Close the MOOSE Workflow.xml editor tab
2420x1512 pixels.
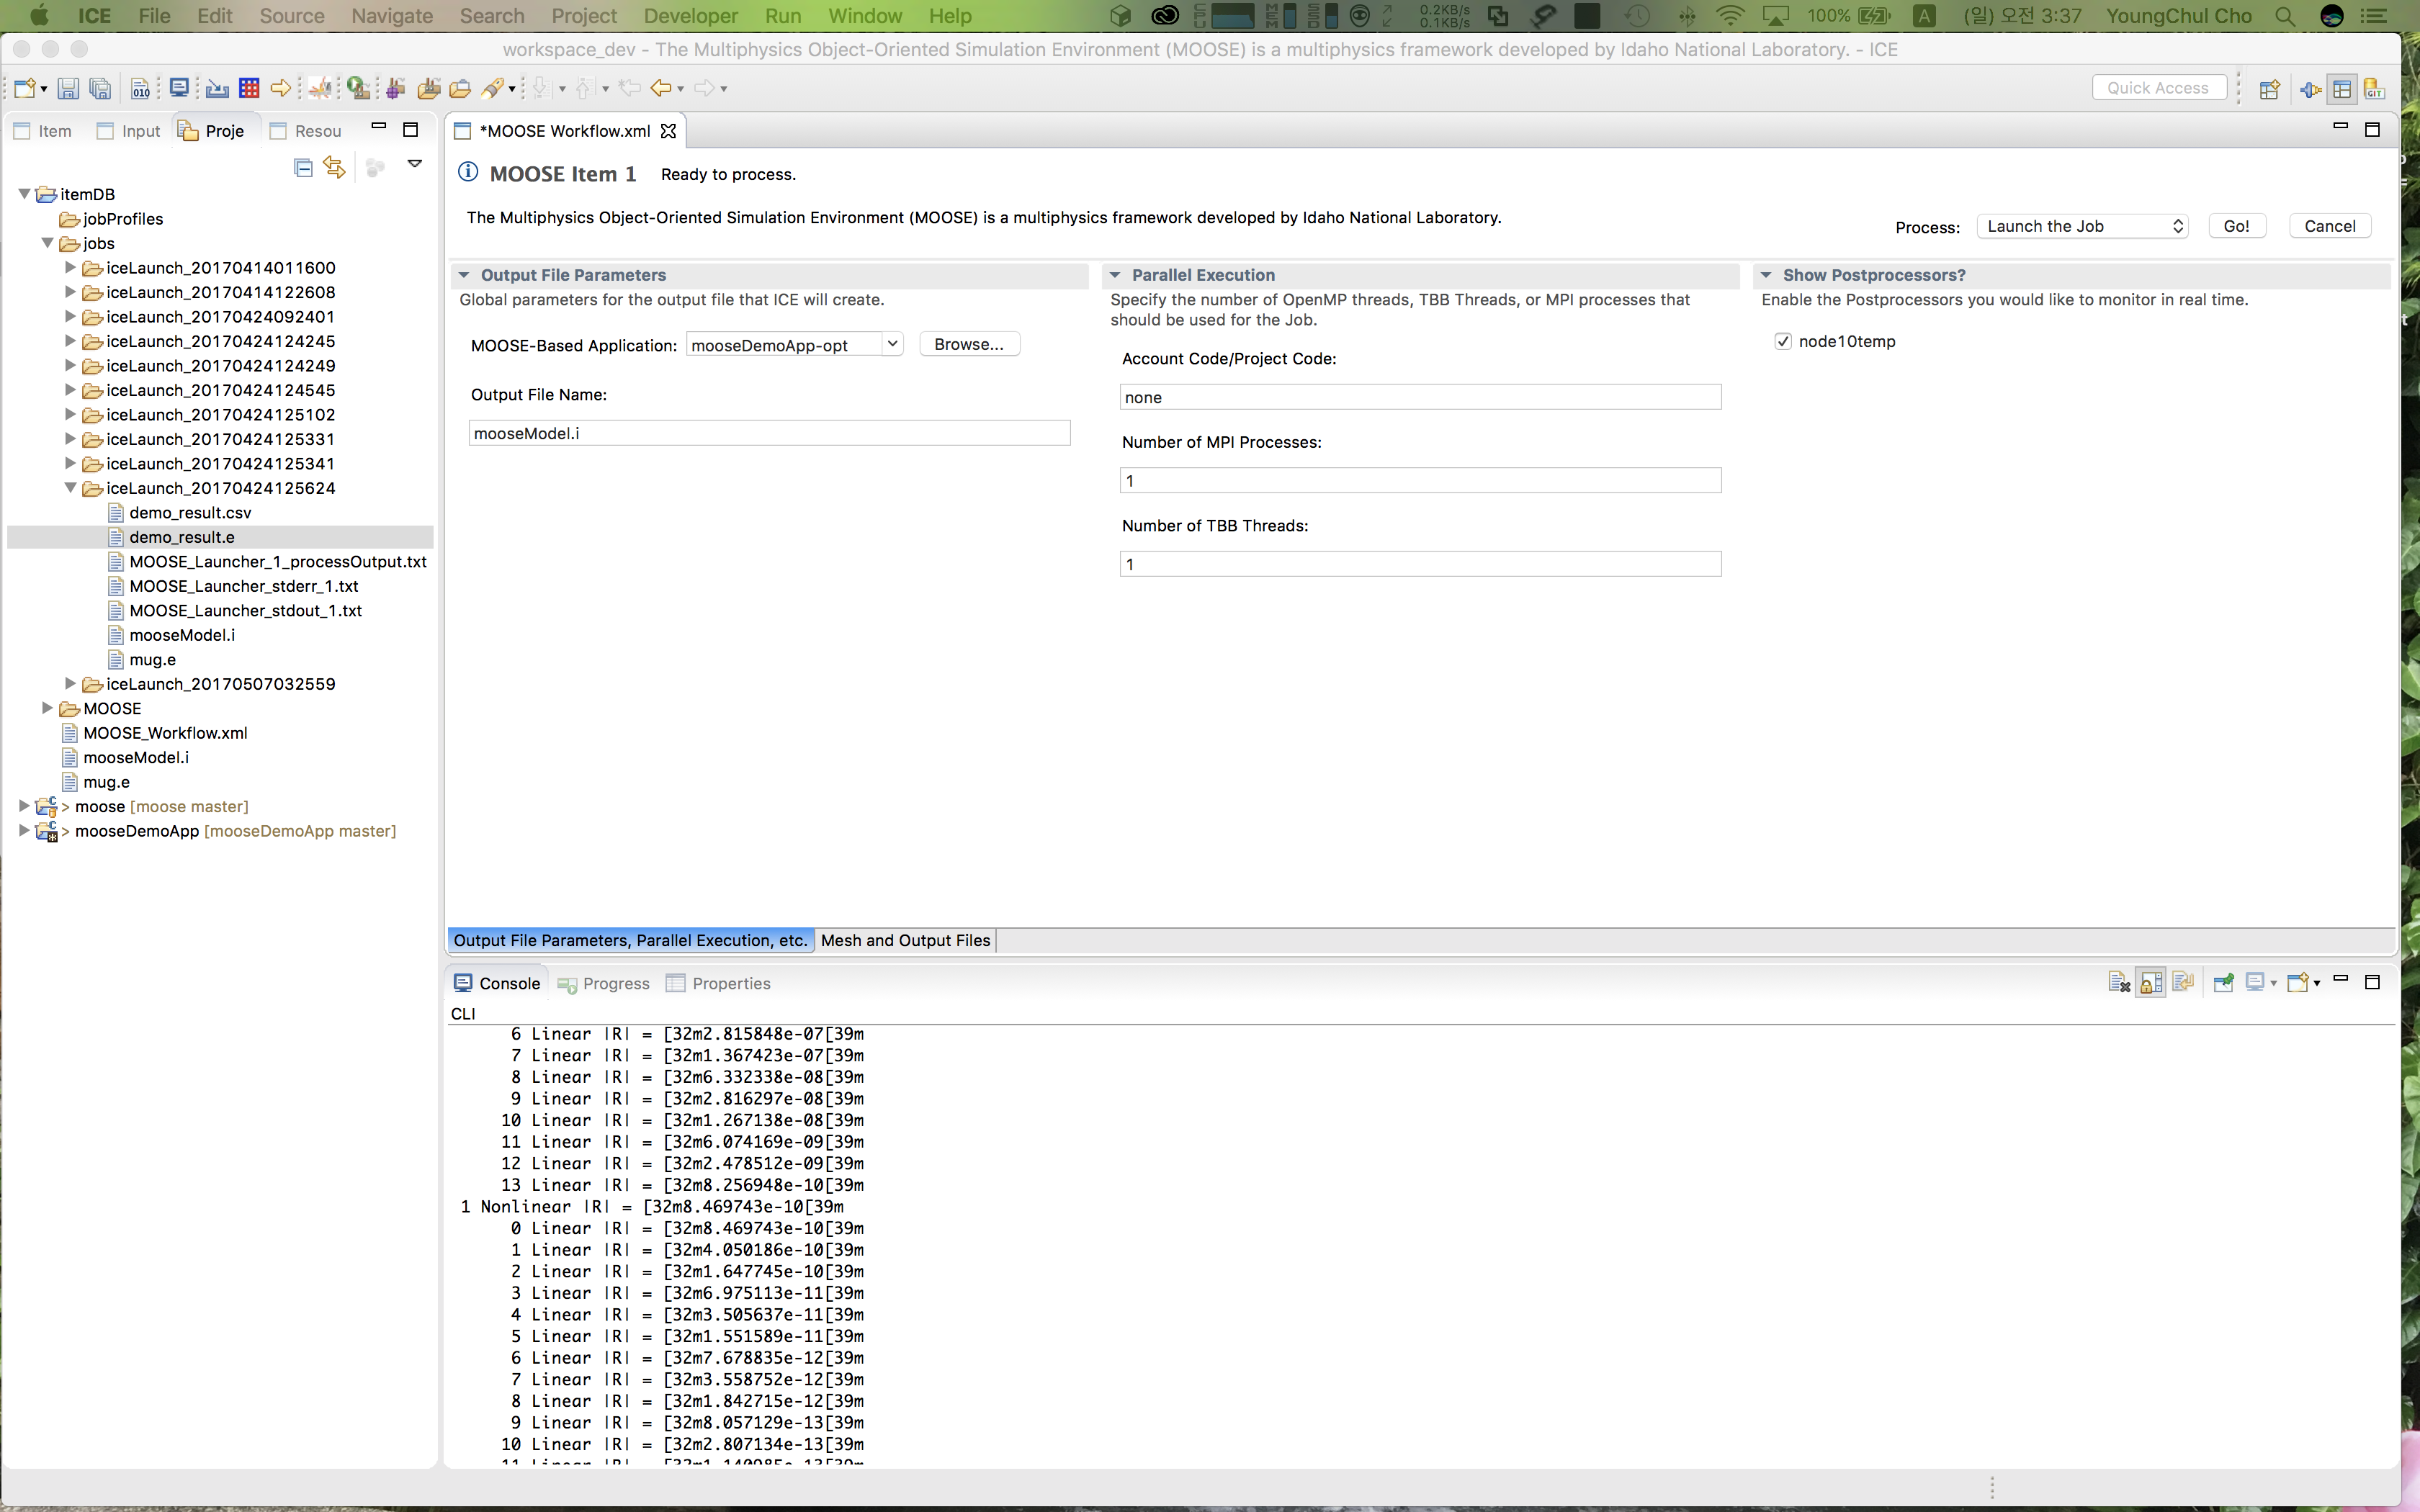(669, 131)
